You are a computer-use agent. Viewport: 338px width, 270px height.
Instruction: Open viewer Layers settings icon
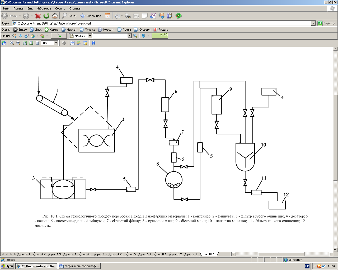(x=79, y=43)
